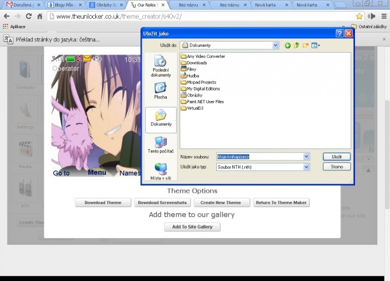Dismiss the translate bar with X
This screenshot has height=281, width=390.
click(x=384, y=40)
